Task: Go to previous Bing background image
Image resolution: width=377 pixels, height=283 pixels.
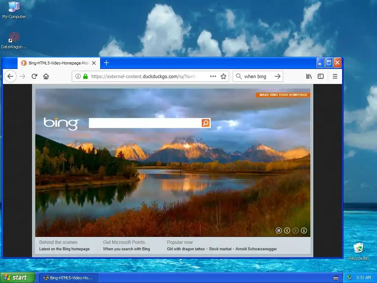Action: click(x=287, y=231)
